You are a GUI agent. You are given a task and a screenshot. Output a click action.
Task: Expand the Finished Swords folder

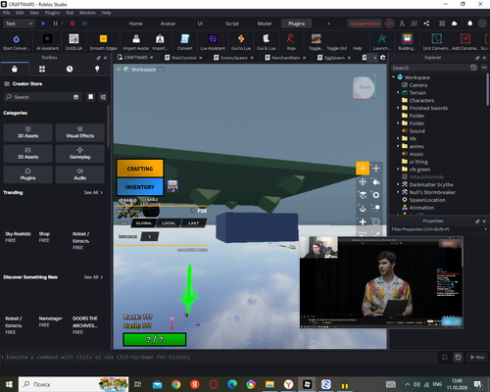click(x=398, y=108)
